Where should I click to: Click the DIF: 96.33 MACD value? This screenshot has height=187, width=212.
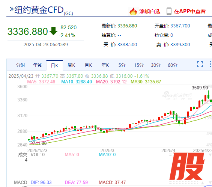click(x=41, y=182)
